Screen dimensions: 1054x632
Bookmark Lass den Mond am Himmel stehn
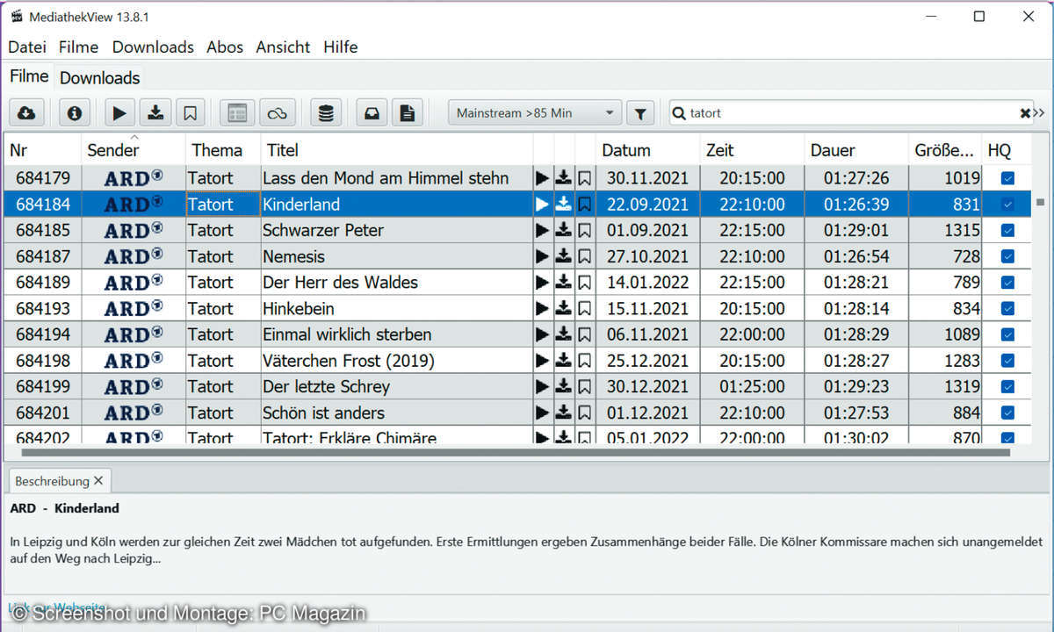pyautogui.click(x=585, y=177)
